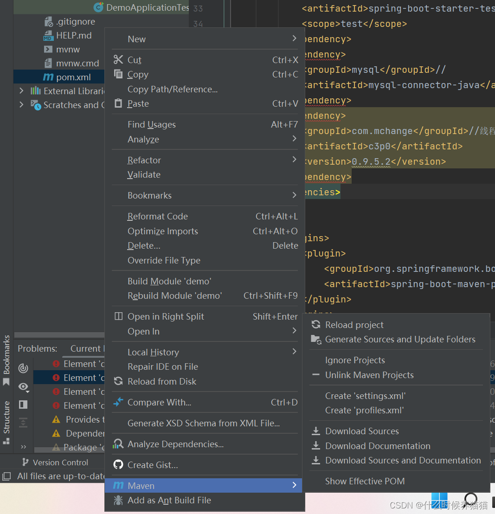
Task: Click the External Libraries icon
Action: coord(35,91)
